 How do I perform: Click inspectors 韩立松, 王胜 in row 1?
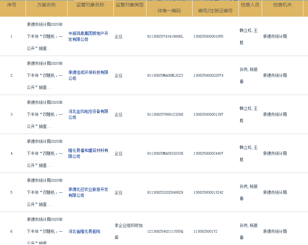(x=248, y=36)
